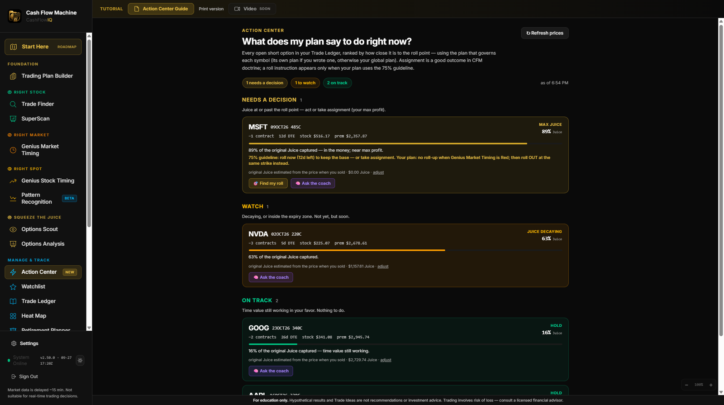Click the Settings gear icon
The image size is (724, 405).
(x=14, y=343)
